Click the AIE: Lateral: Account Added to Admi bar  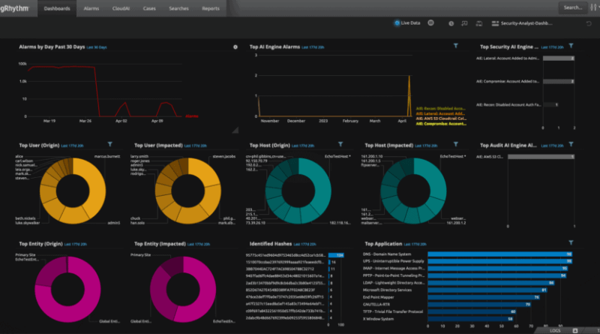pyautogui.click(x=559, y=59)
